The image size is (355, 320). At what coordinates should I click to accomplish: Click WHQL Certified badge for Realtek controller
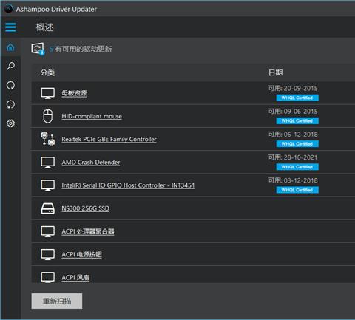pos(297,144)
